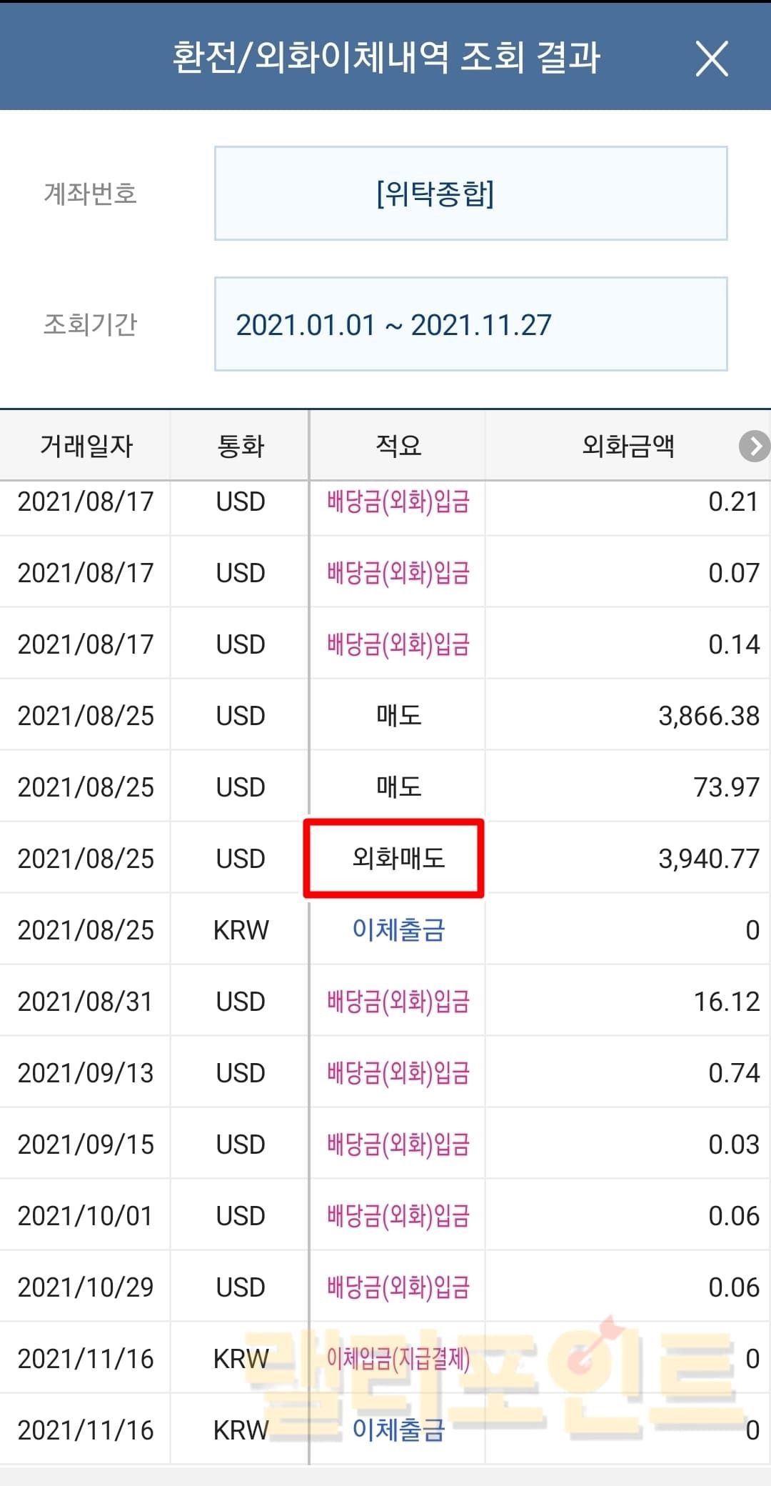Image resolution: width=771 pixels, height=1486 pixels.
Task: Tap the 3,940.77 외화매도 amount
Action: (x=708, y=859)
